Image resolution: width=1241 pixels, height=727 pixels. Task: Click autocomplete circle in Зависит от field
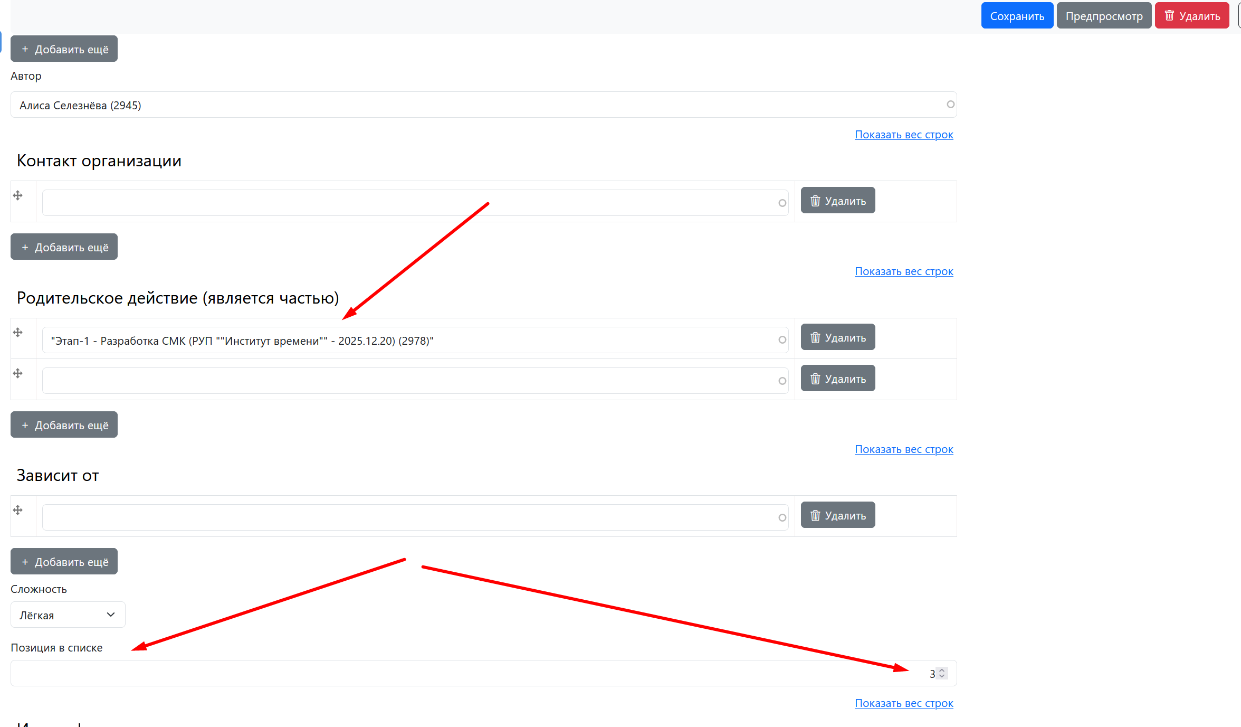coord(782,518)
